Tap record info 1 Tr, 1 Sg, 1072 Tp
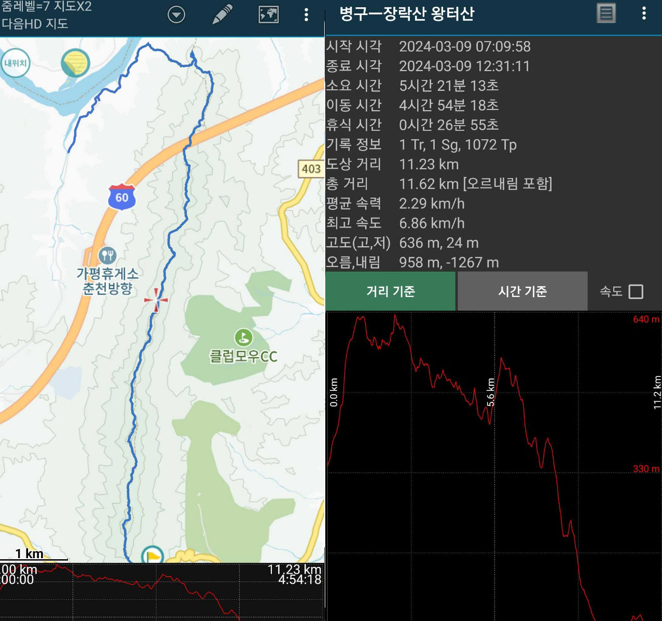Image resolution: width=662 pixels, height=621 pixels. click(x=458, y=145)
